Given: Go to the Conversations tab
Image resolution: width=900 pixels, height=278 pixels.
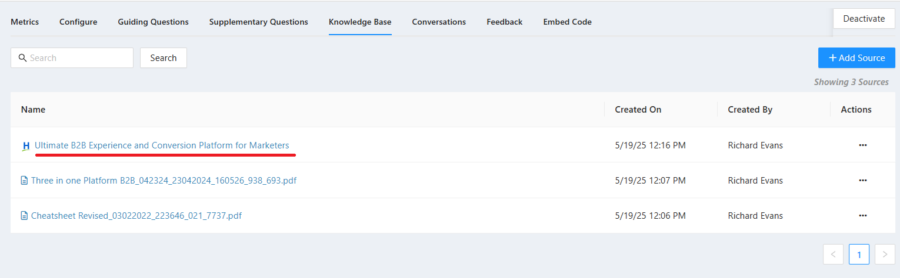Looking at the screenshot, I should click(x=439, y=22).
